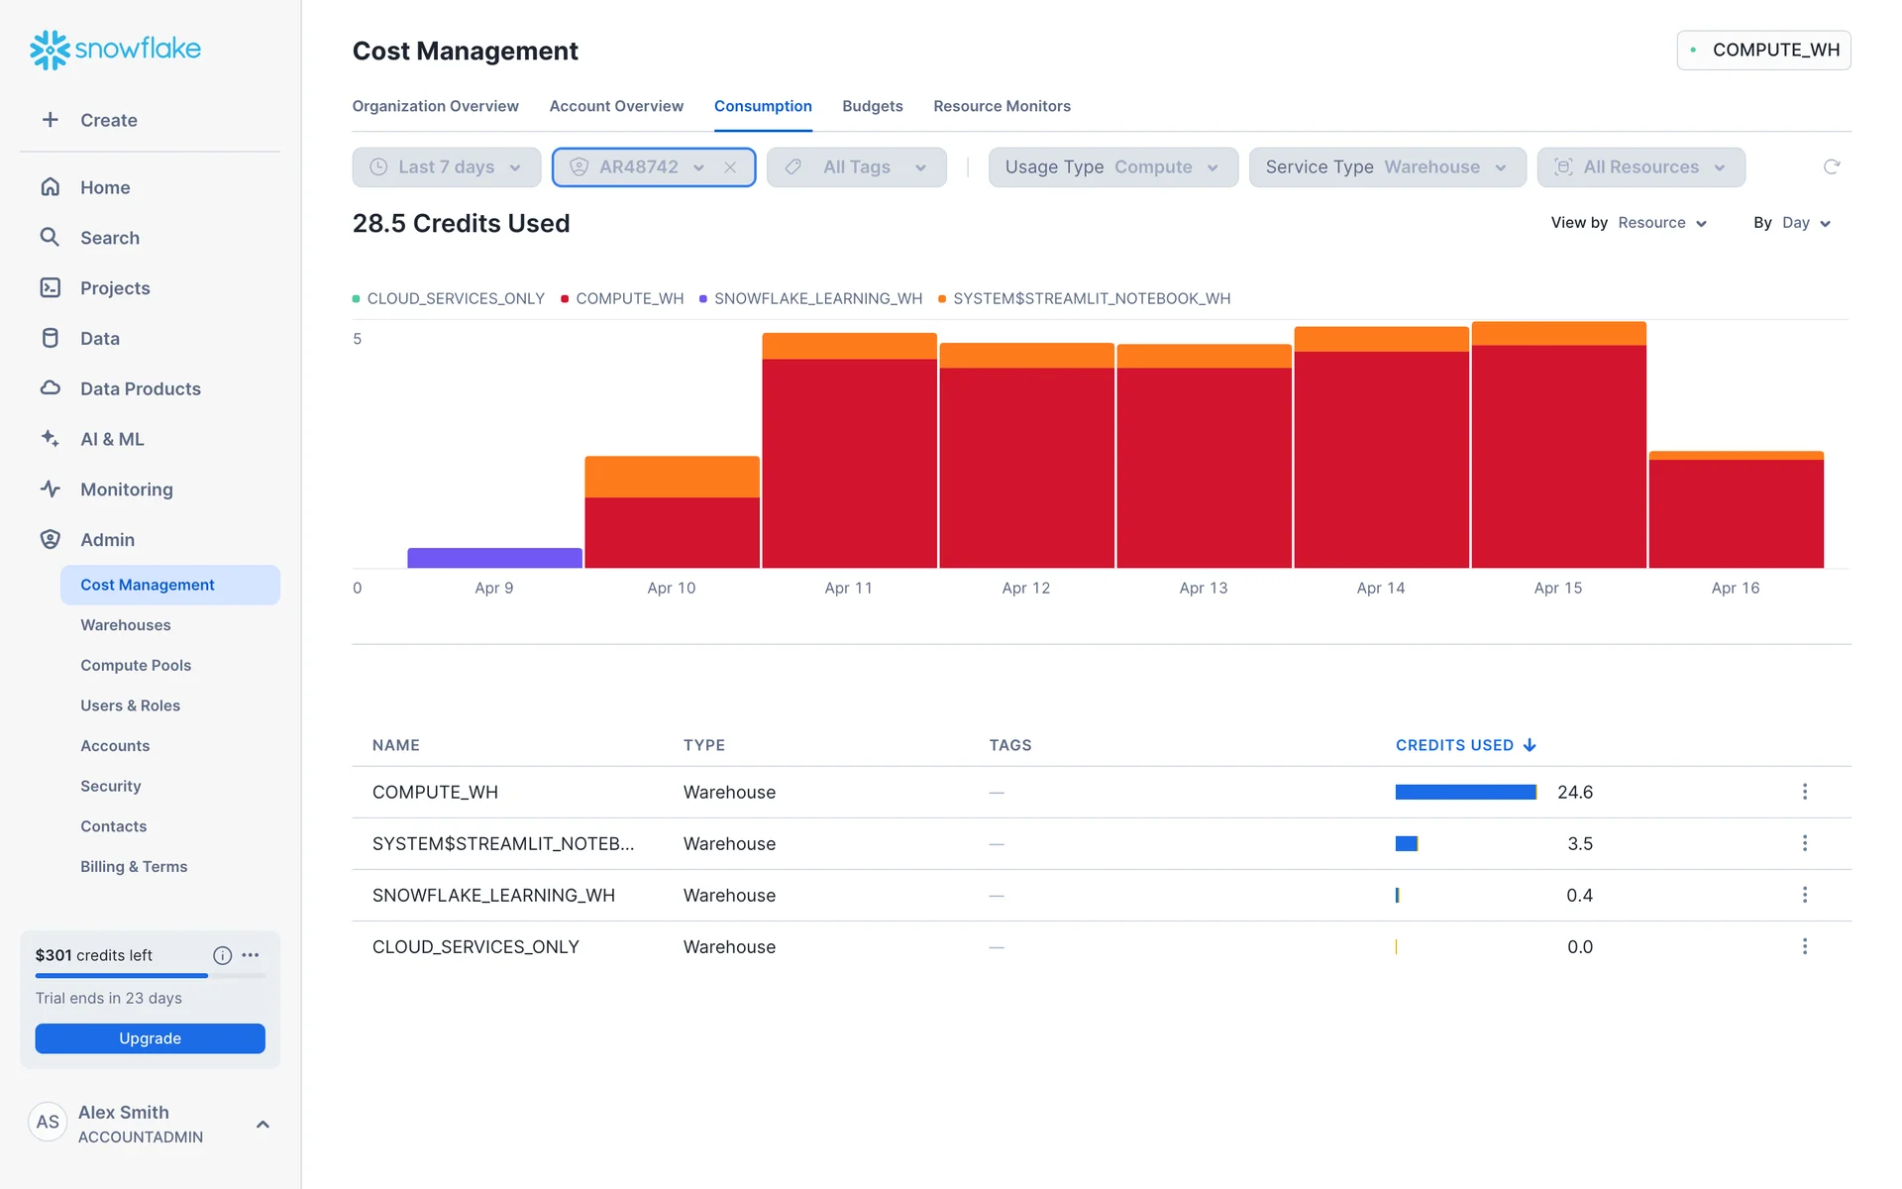Click the Monitoring icon in the sidebar
Screen dimensions: 1902x1189
coord(51,488)
